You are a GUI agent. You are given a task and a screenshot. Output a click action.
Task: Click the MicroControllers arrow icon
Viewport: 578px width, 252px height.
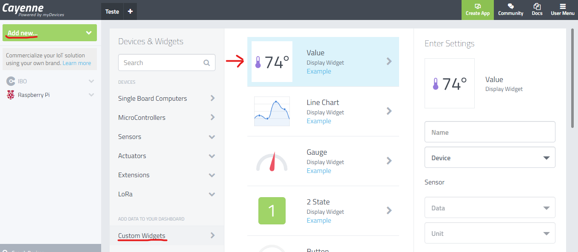click(212, 117)
